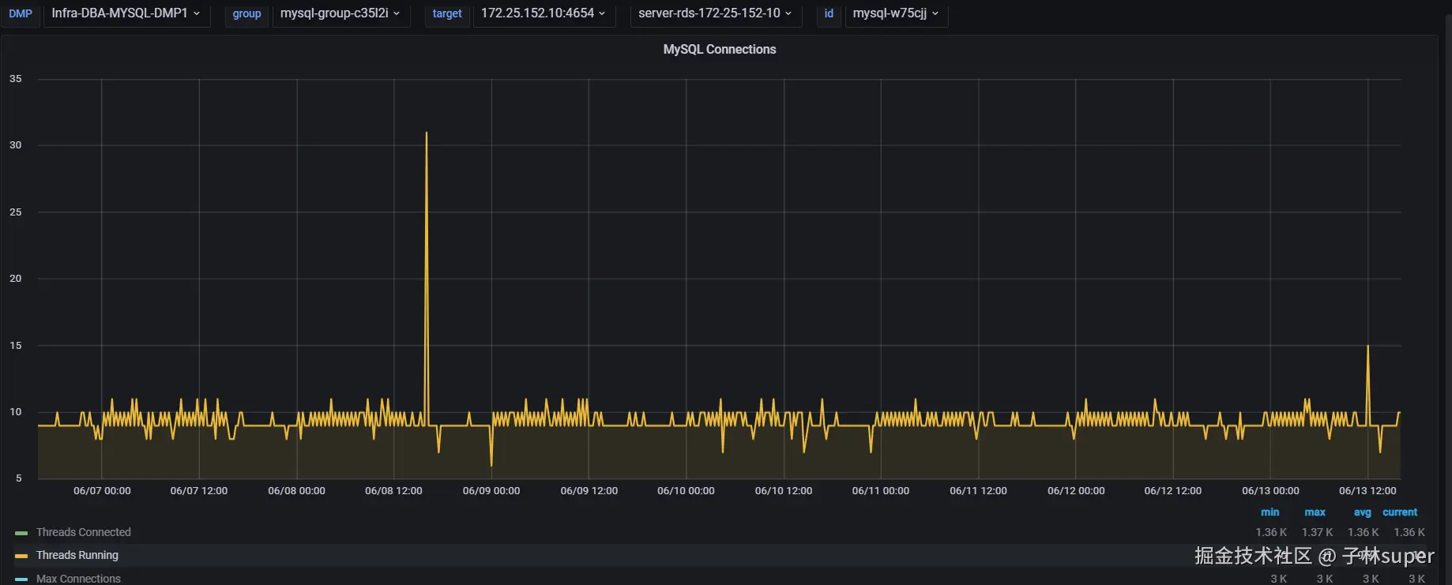Expand the server-rds-172-25-152-10 selector
Image resolution: width=1452 pixels, height=585 pixels.
716,13
